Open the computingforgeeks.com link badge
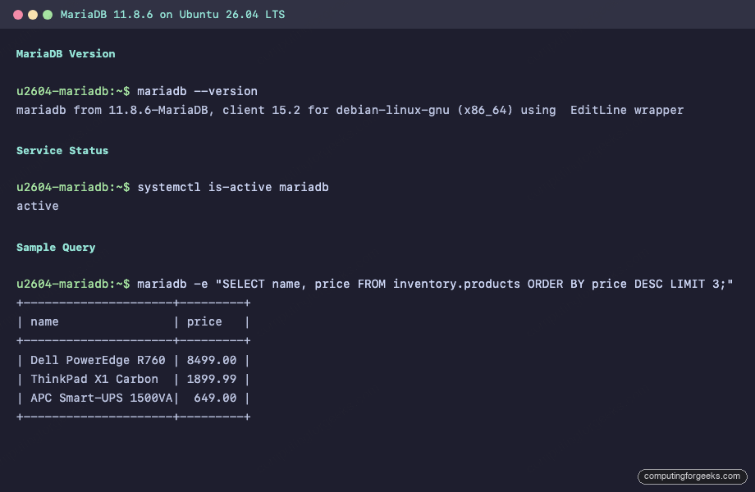Viewport: 755px width, 492px height. coord(690,476)
